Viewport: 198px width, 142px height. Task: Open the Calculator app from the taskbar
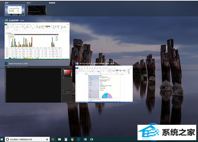point(66,139)
